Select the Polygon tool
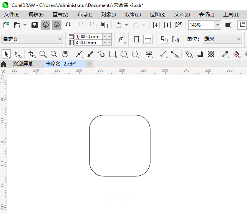Viewport: 247px width, 213px height. point(135,54)
